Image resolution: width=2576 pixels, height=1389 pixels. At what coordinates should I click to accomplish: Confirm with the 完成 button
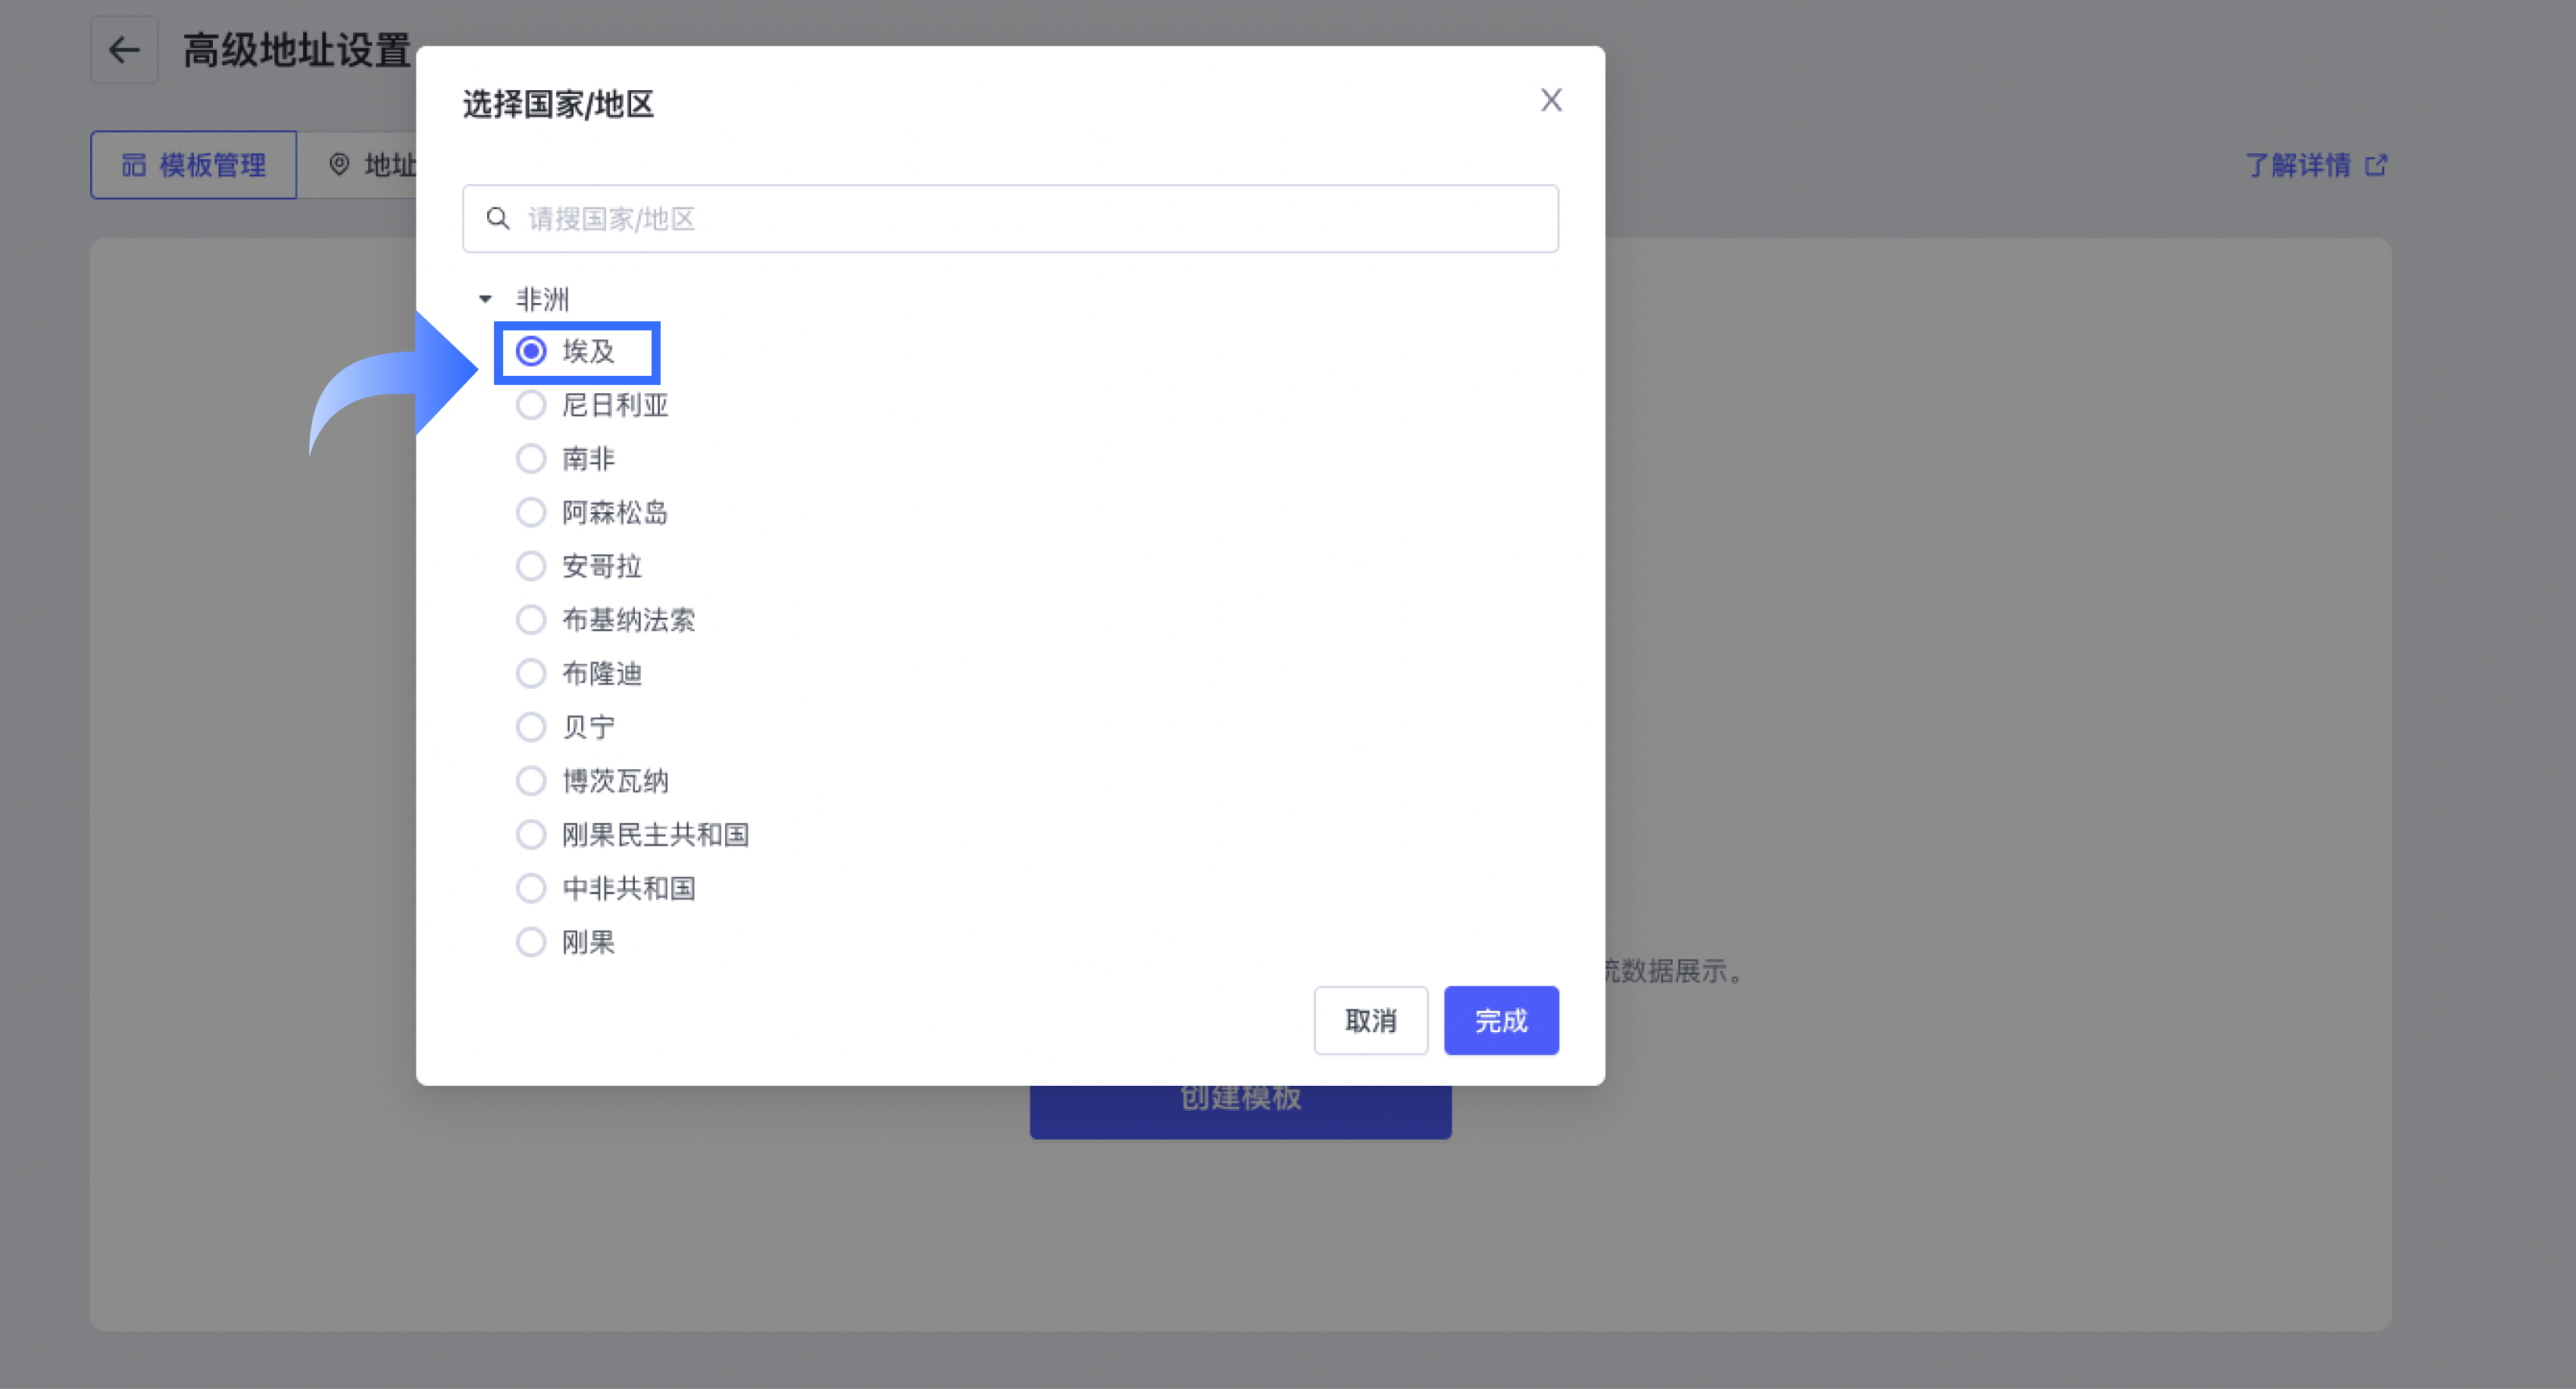point(1501,1020)
